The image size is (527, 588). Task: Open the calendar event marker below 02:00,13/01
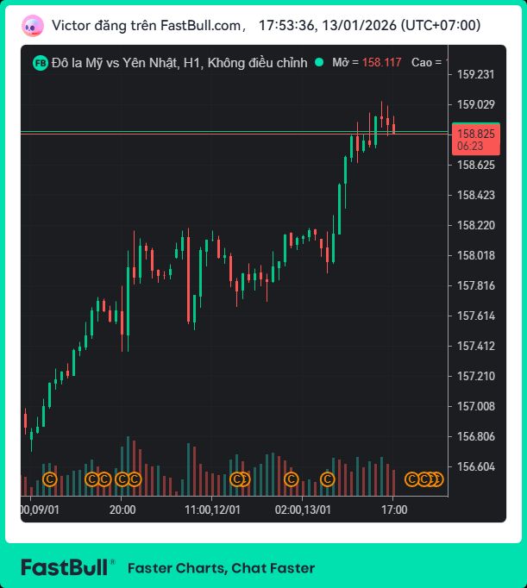click(291, 479)
